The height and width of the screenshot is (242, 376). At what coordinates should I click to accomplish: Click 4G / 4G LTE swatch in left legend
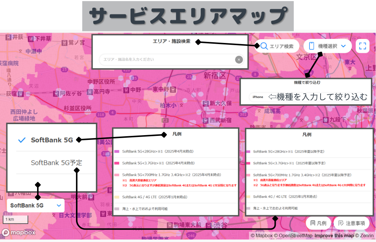(x=117, y=197)
